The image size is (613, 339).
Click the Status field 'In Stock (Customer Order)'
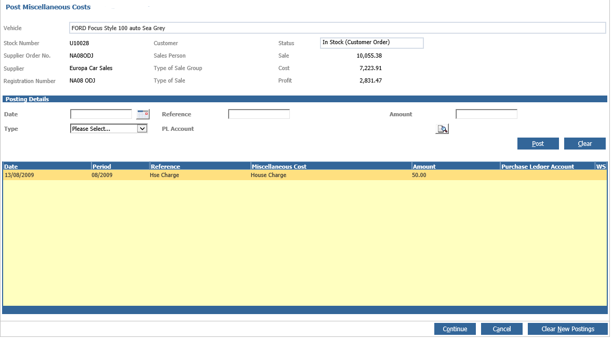371,43
